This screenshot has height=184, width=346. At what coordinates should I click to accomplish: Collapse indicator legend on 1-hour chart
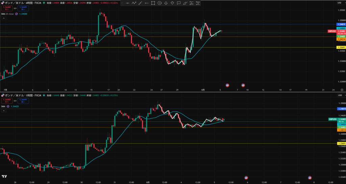pos(4,111)
